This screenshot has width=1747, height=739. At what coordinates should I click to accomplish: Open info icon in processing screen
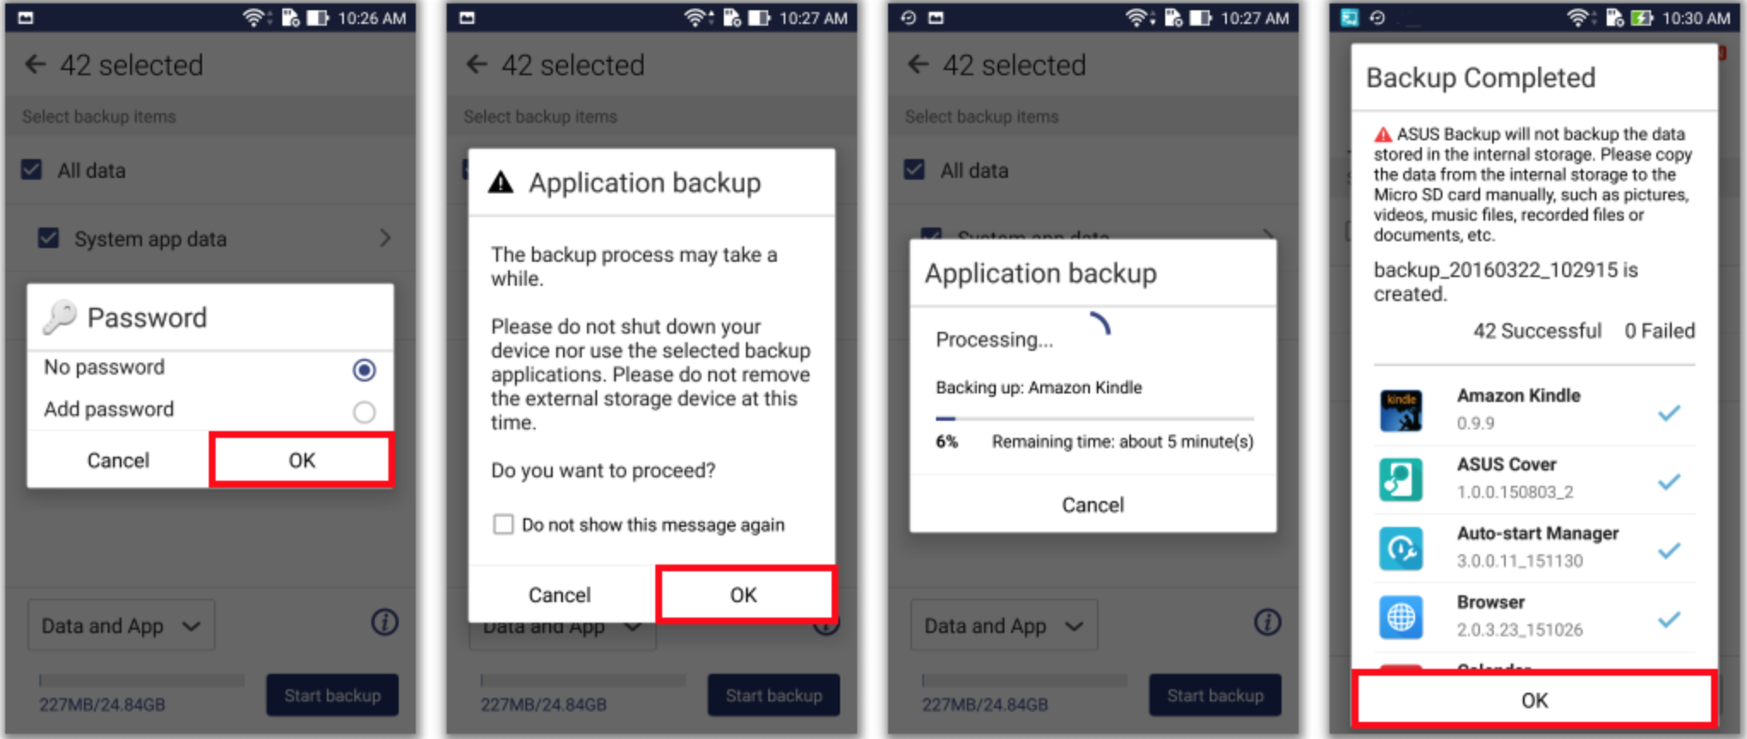pos(1268,622)
